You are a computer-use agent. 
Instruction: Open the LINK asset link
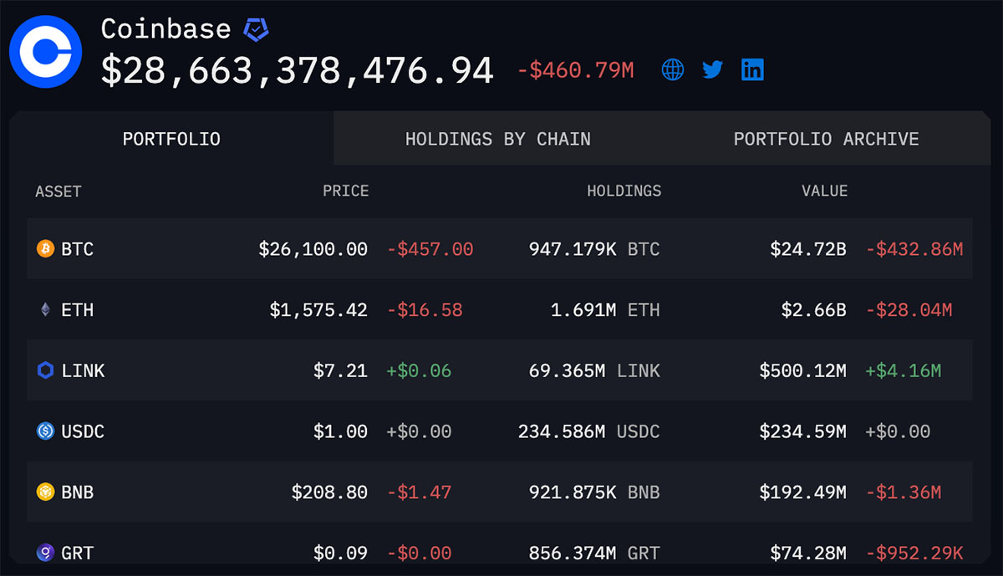click(83, 370)
